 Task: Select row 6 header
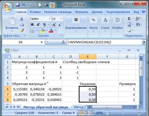[8, 89]
